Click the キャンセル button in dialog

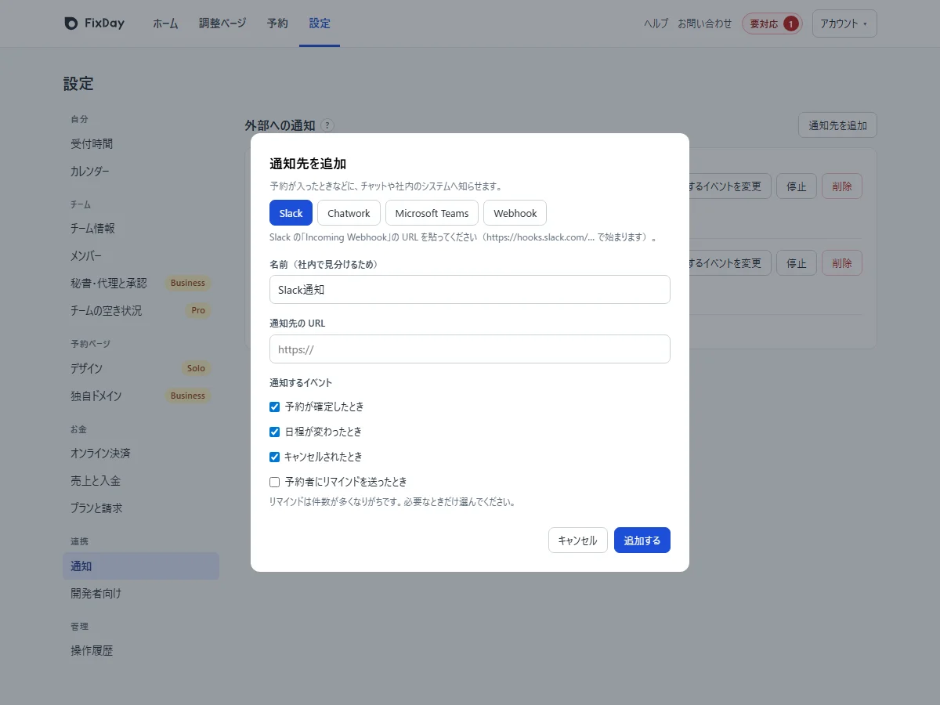click(577, 540)
